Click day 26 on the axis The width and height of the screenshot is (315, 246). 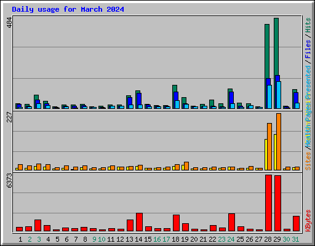click(249, 239)
